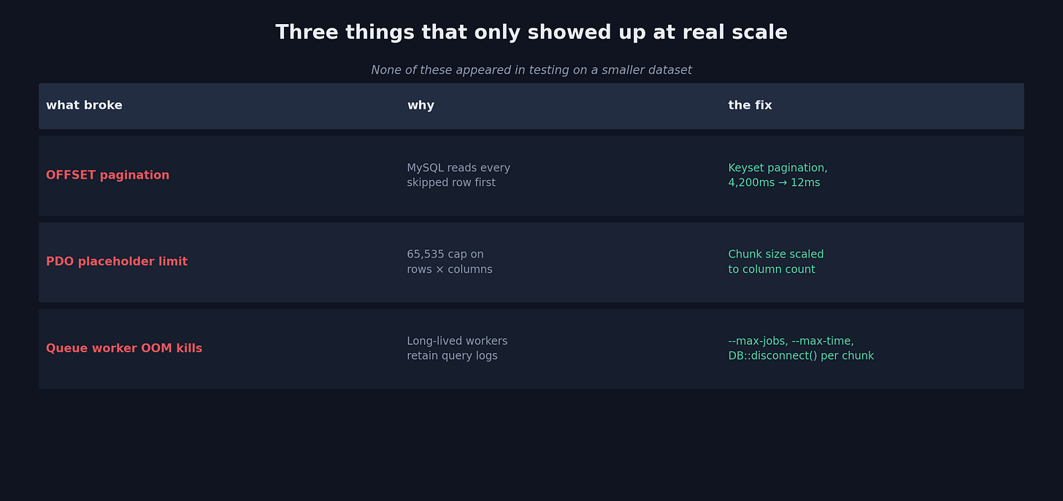
Task: Click the red 'OFFSET pagination' label
Action: 107,175
